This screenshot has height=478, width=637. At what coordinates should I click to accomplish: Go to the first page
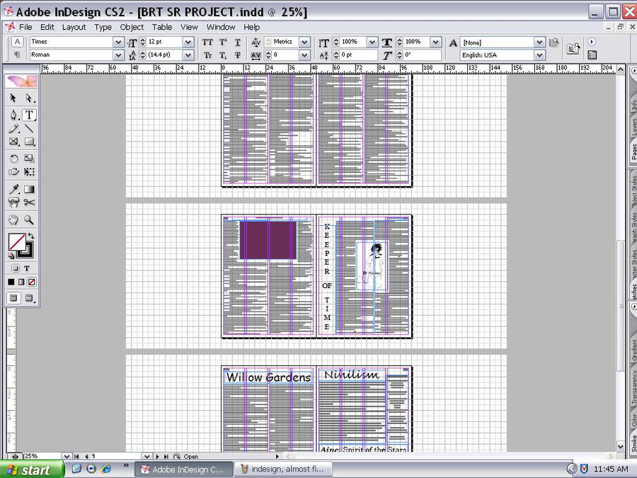[x=76, y=457]
